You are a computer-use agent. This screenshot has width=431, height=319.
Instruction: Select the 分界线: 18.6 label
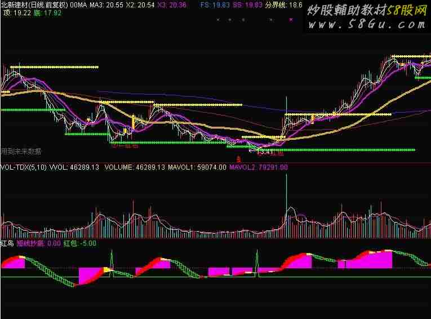pos(283,5)
